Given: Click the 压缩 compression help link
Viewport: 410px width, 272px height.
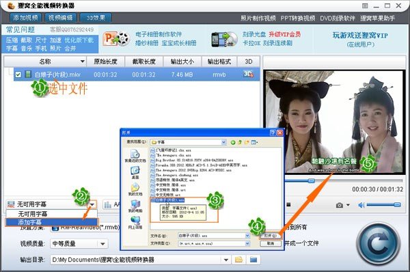Looking at the screenshot, I should point(12,40).
